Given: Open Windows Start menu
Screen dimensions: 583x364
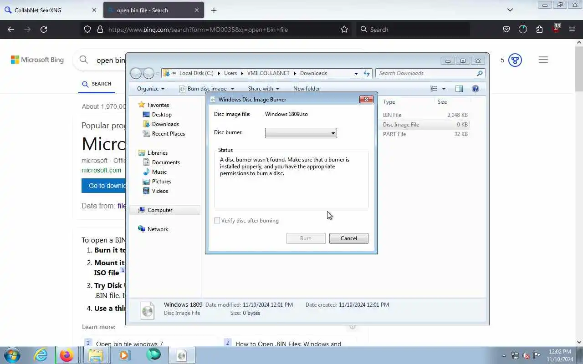Looking at the screenshot, I should [x=12, y=355].
